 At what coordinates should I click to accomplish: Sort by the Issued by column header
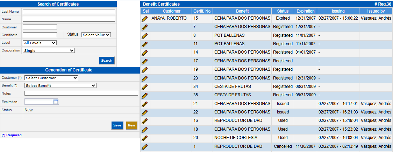click(376, 11)
